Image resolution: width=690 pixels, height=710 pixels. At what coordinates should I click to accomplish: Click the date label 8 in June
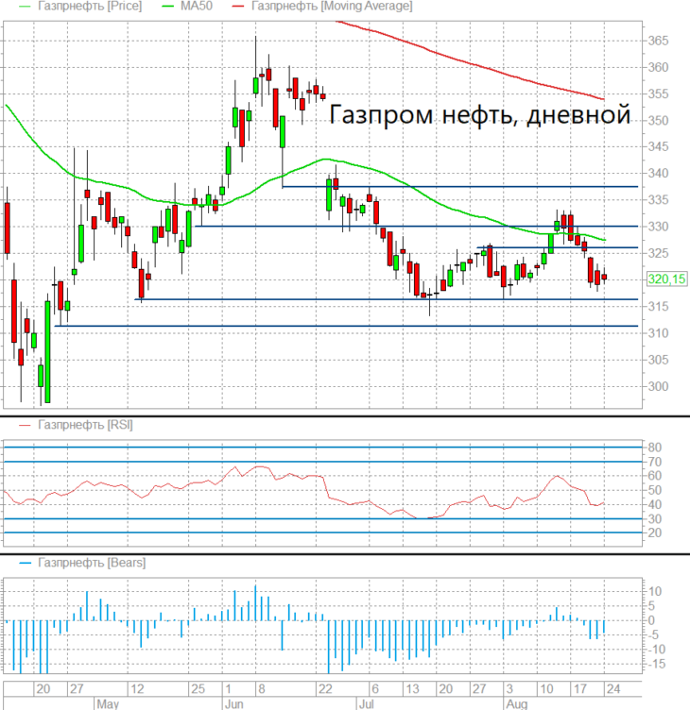(x=262, y=689)
